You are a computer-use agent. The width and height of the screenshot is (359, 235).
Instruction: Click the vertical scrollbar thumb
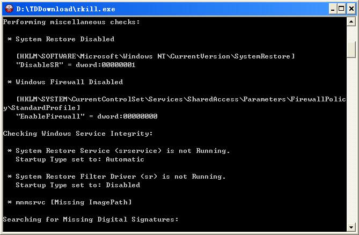tap(351, 48)
